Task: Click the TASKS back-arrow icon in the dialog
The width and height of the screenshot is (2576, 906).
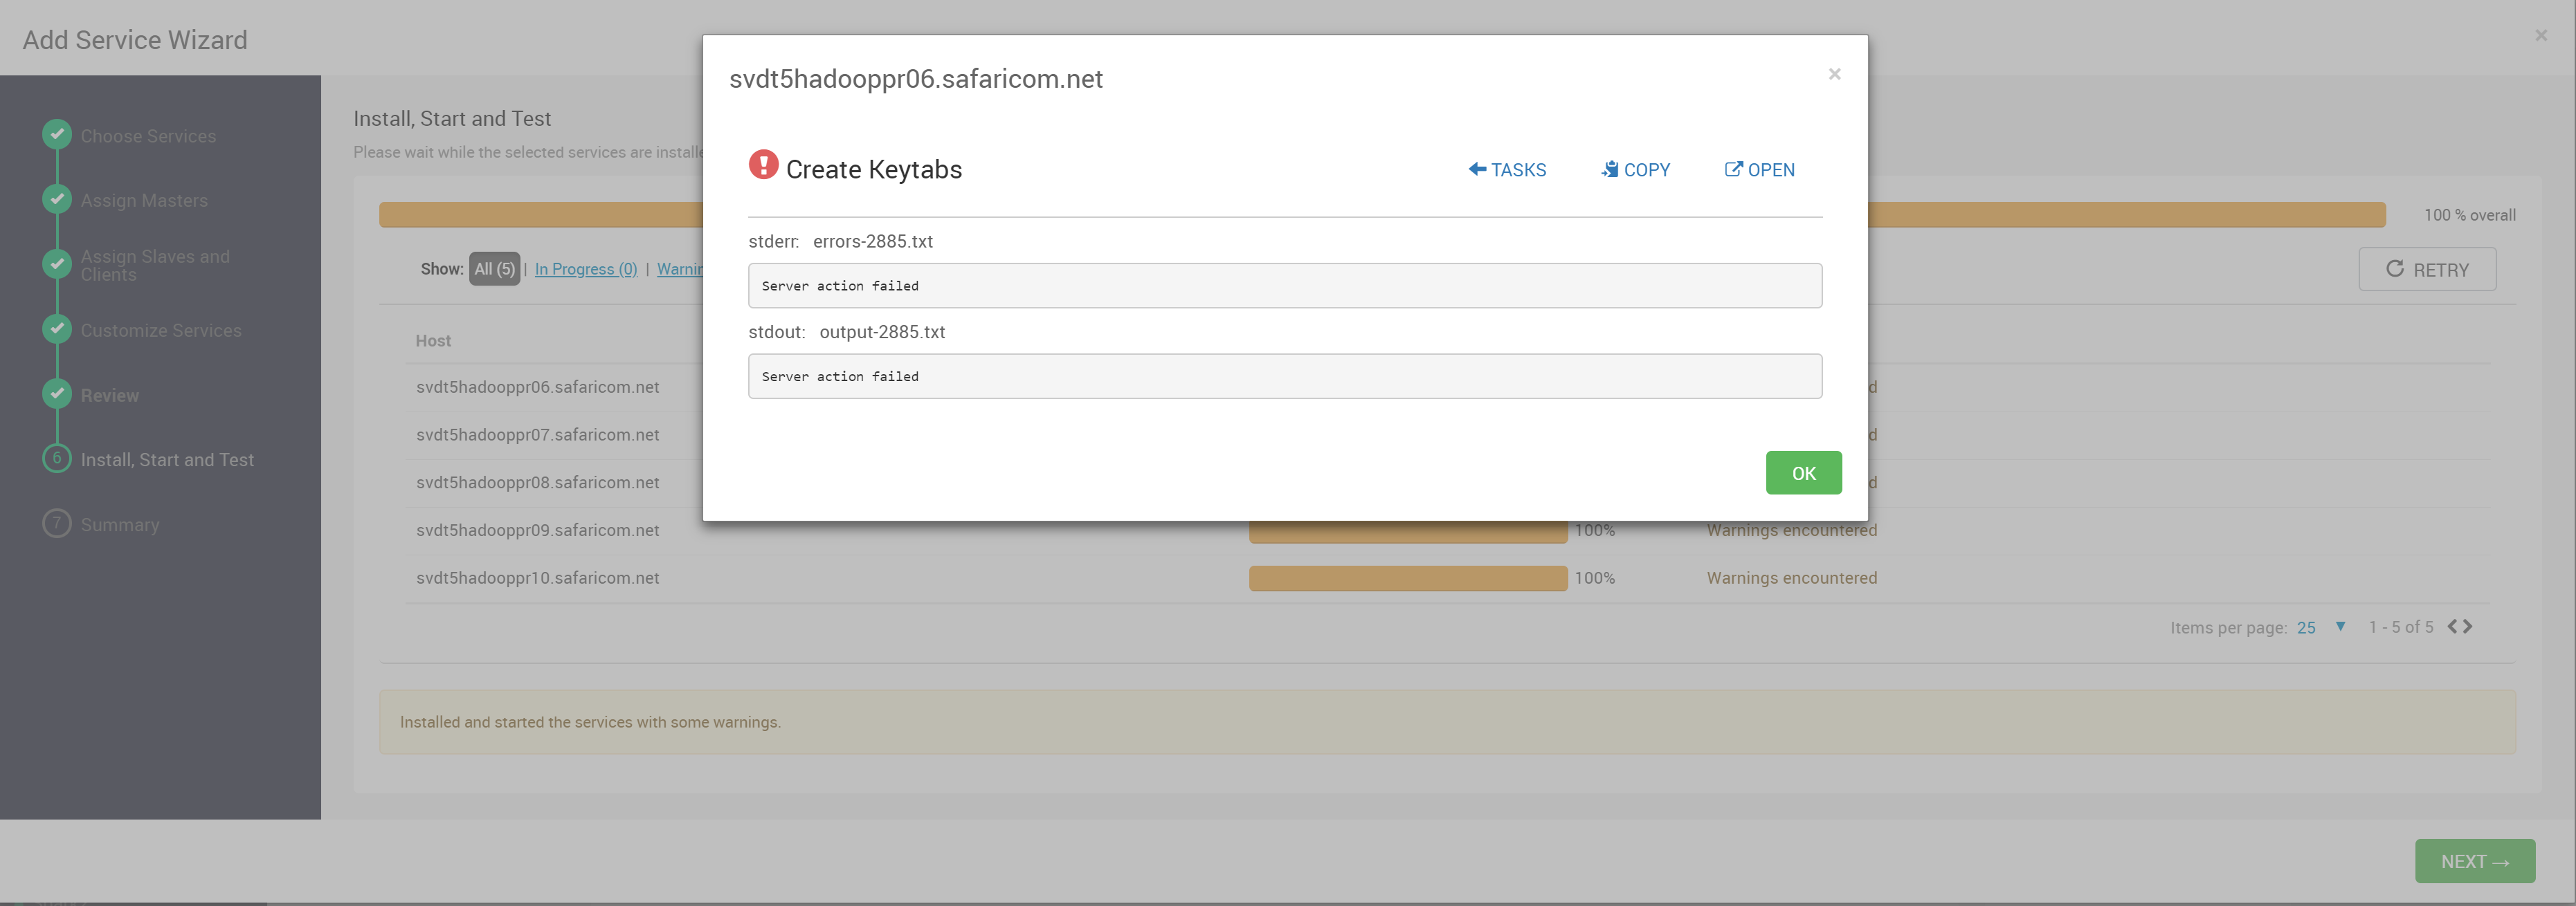Action: coord(1477,170)
